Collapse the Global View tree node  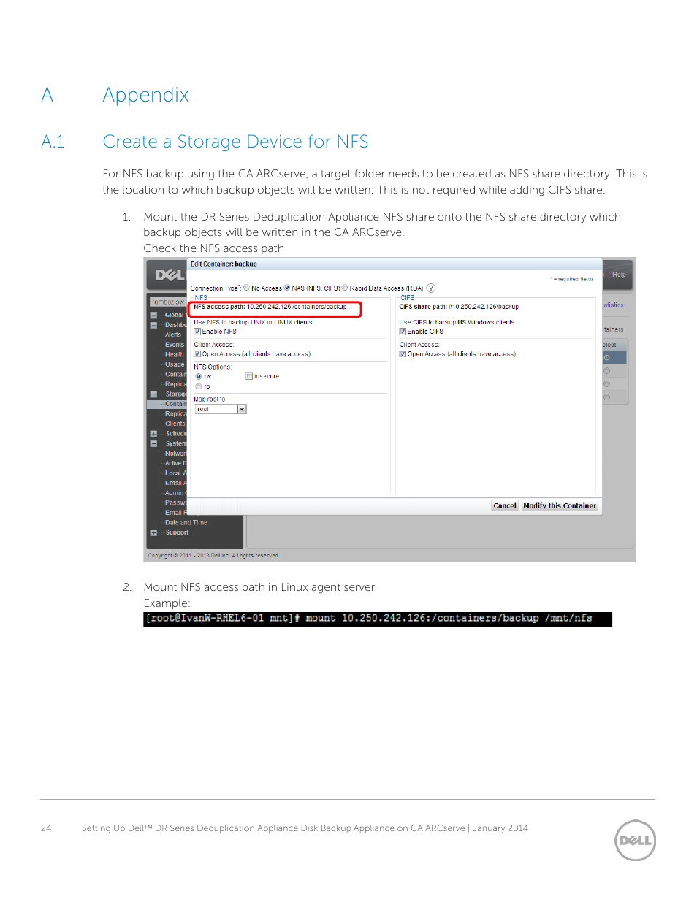click(x=153, y=316)
